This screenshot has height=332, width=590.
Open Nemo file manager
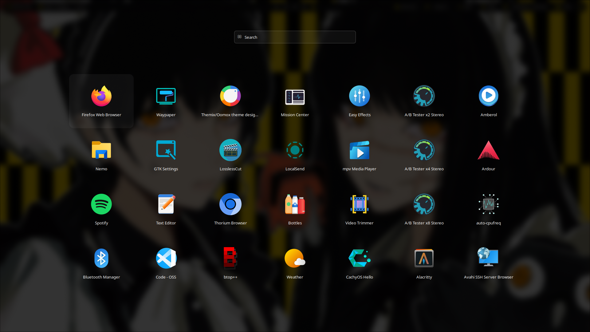point(101,150)
